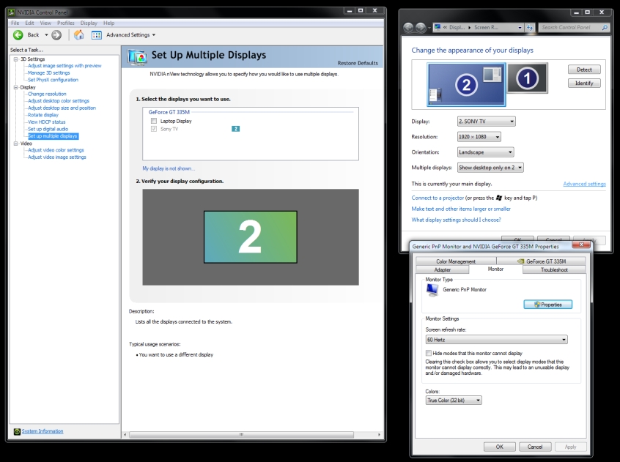Viewport: 620px width, 462px height.
Task: Click the NVIDIA Control Panel title icon
Action: (12, 12)
